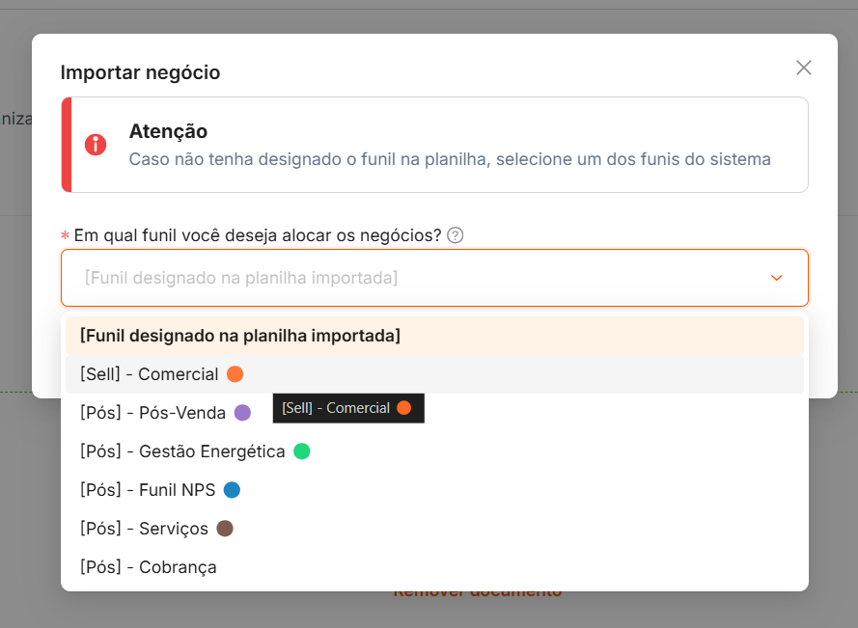Image resolution: width=858 pixels, height=628 pixels.
Task: Close the Importar negócio dialog
Action: pos(803,68)
